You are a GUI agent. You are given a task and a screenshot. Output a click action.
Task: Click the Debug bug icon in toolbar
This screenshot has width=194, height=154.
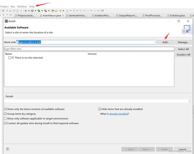[26, 11]
